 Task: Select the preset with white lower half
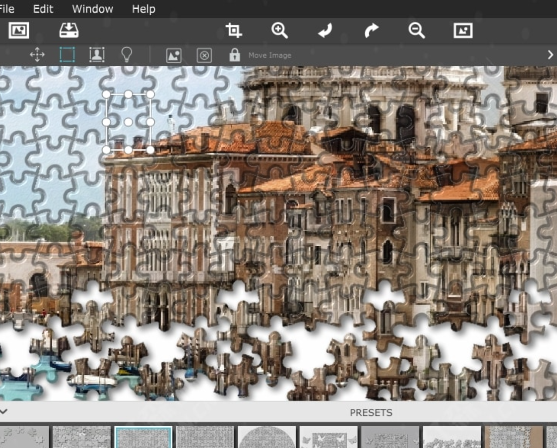452,437
